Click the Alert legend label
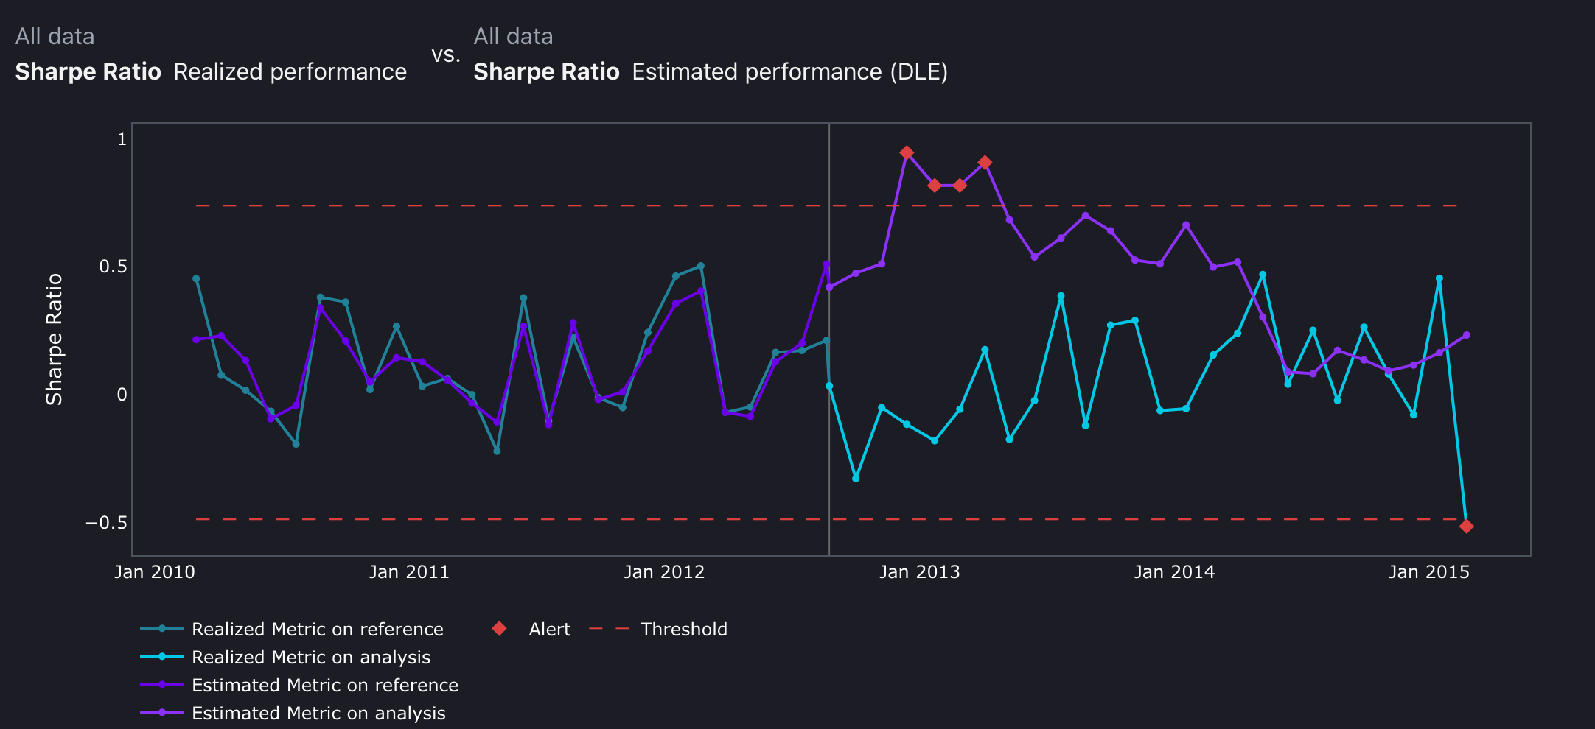 coord(548,630)
